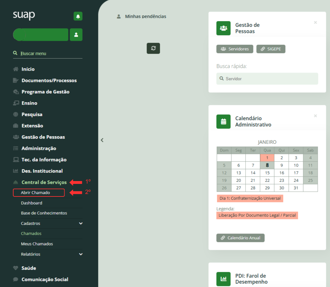Image resolution: width=330 pixels, height=287 pixels.
Task: Click the Calendário Anual button
Action: (240, 238)
